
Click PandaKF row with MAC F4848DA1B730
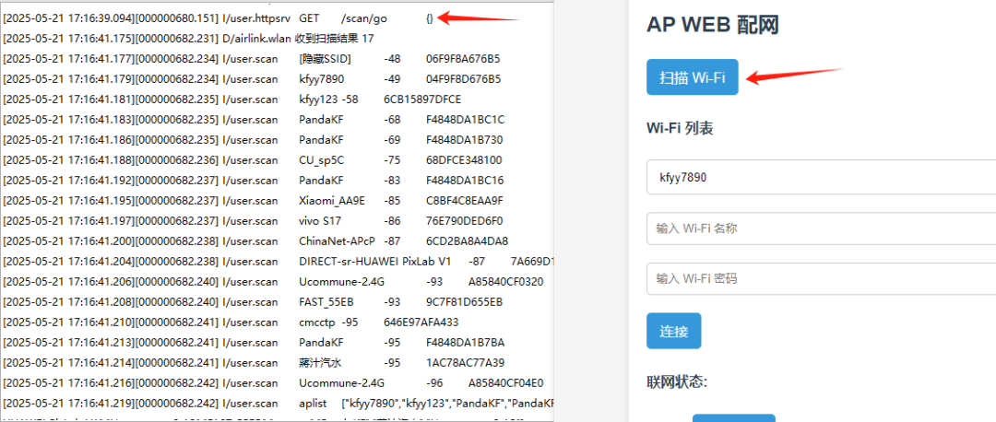point(253,140)
